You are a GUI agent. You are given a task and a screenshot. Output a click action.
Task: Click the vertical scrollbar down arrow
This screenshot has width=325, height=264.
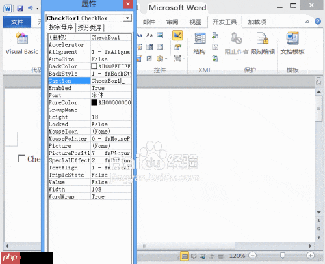click(x=318, y=212)
